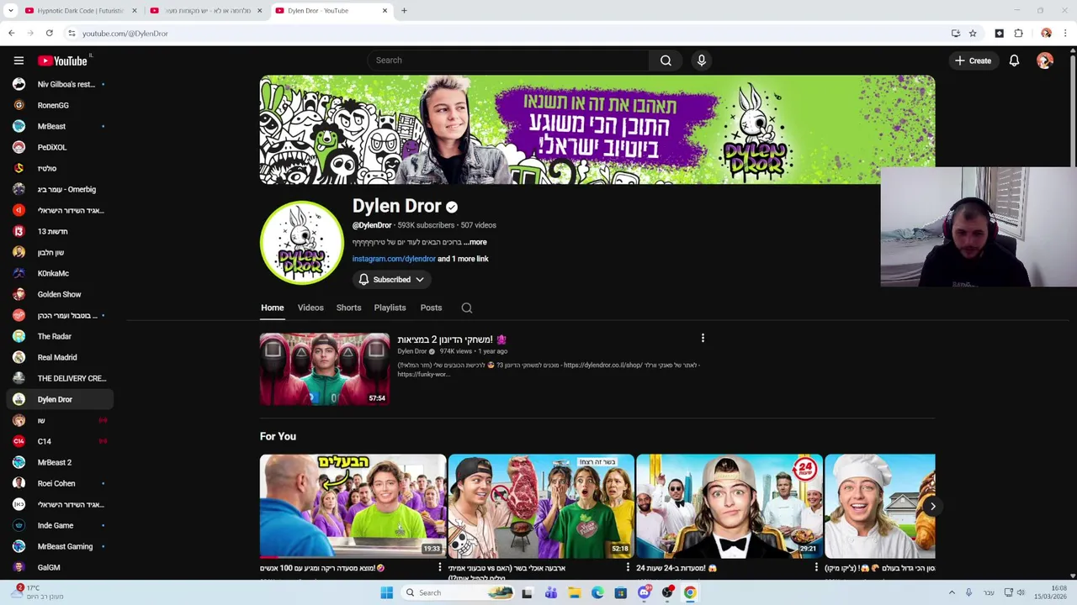Reload the page
This screenshot has height=605, width=1077.
[50, 34]
